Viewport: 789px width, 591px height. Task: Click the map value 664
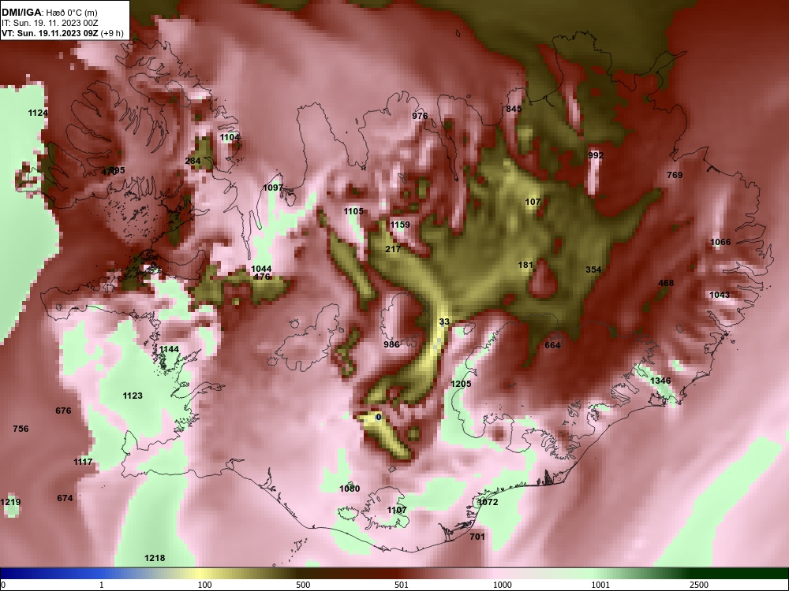point(552,345)
